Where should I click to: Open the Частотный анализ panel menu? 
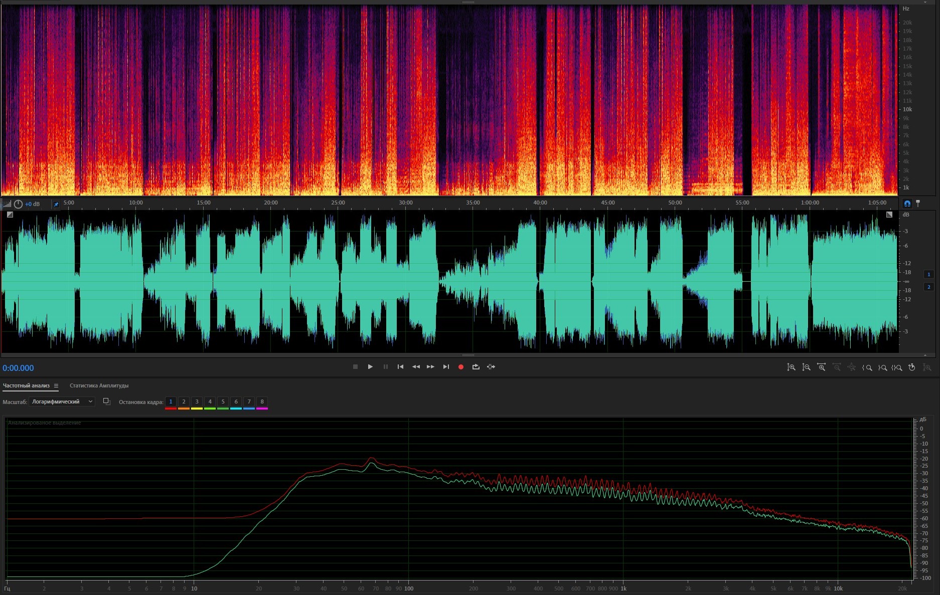pos(56,386)
